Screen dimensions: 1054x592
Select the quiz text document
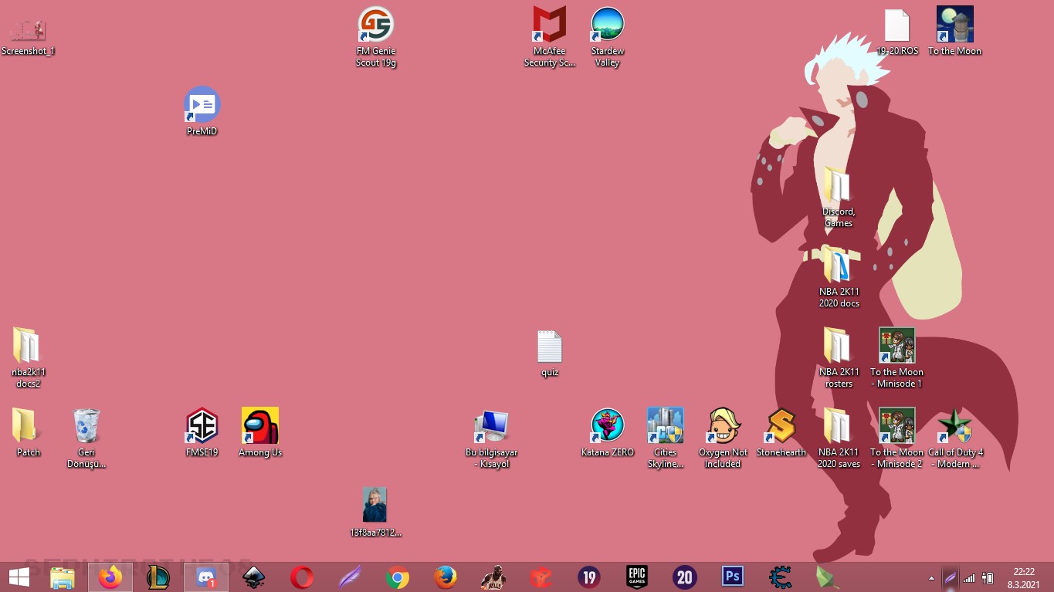pos(550,354)
